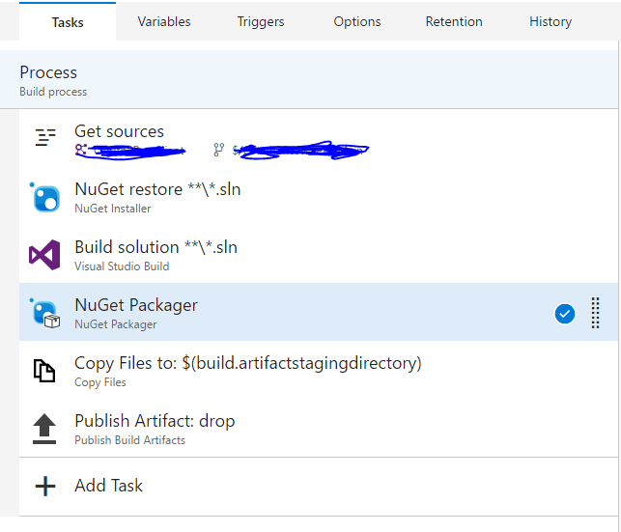
Task: Open the Triggers tab
Action: click(x=261, y=22)
